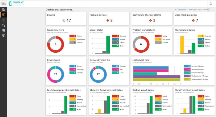Click the teal bar in Last reboot time
The image size is (216, 117).
pos(145,74)
